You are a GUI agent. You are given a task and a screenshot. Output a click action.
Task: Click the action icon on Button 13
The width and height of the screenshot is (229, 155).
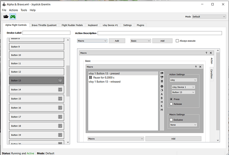60,80
